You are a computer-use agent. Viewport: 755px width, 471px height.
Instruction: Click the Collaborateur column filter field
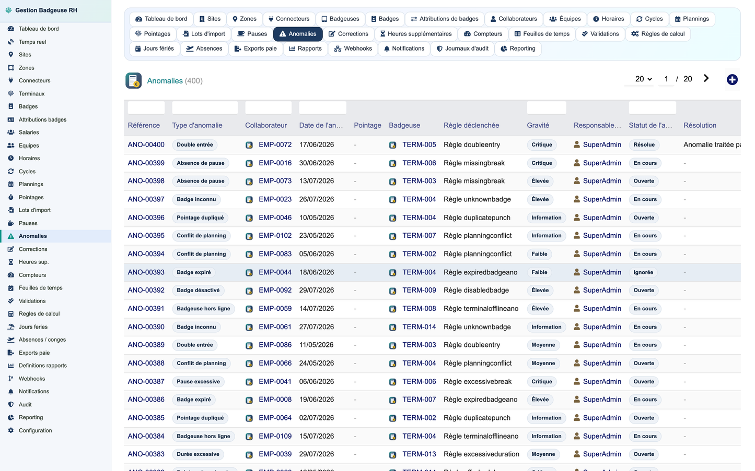coord(269,107)
